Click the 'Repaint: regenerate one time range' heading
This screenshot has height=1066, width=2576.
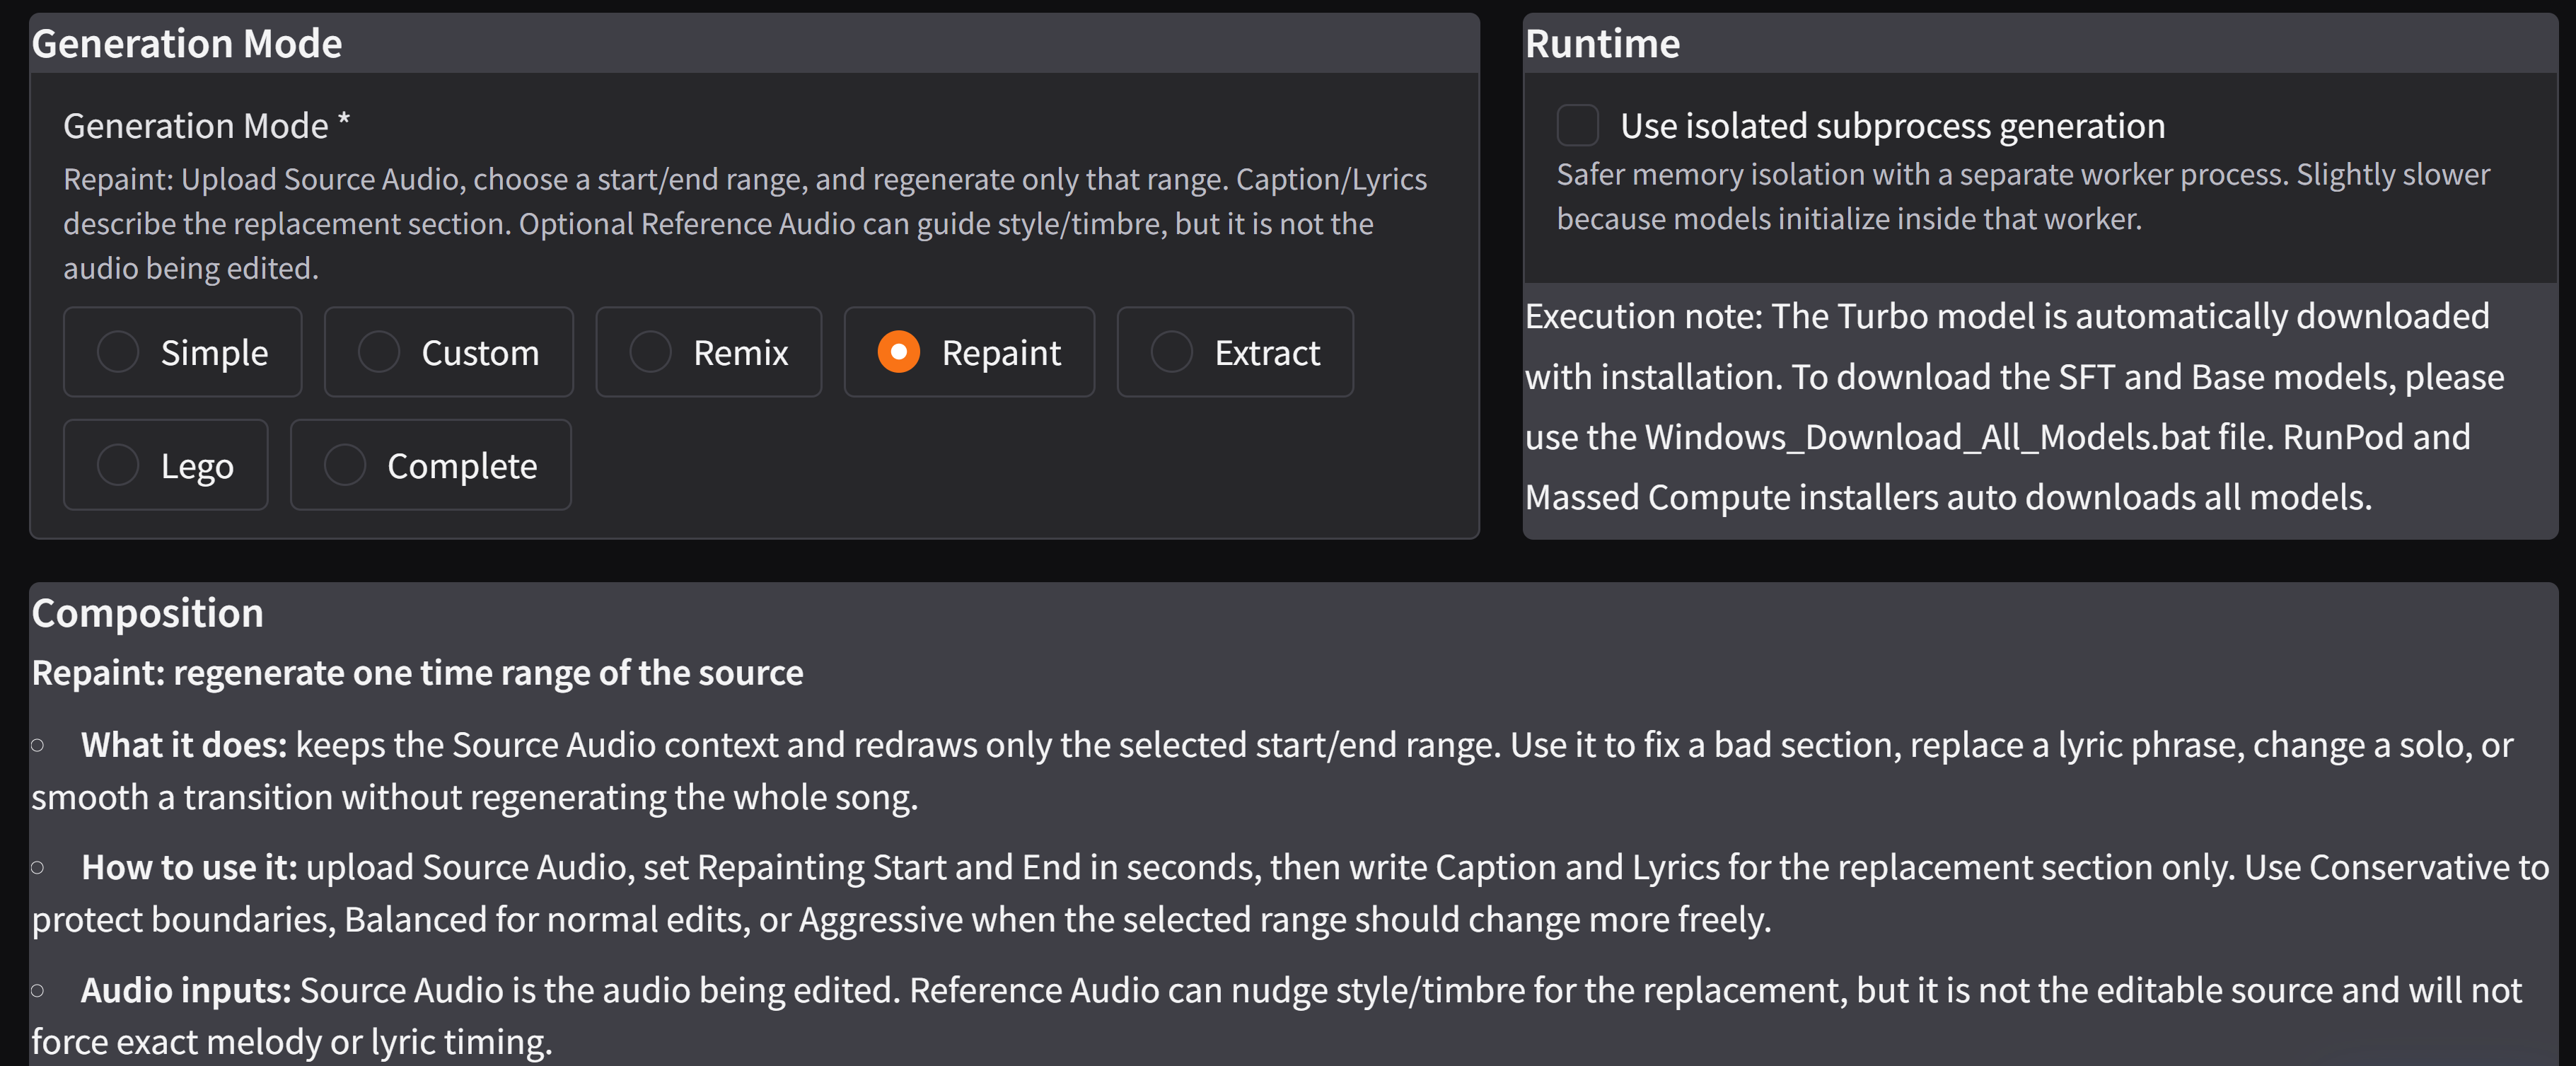click(417, 673)
